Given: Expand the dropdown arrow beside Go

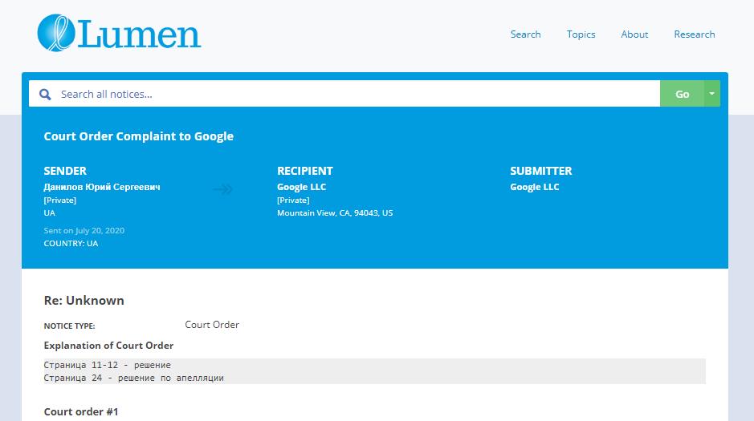Looking at the screenshot, I should [x=711, y=94].
